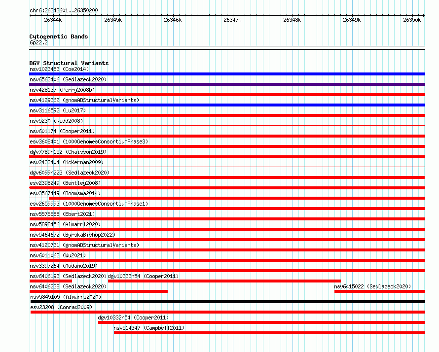The width and height of the screenshot is (439, 352).
Task: Click red bar under nsv6406238
Action: [x=99, y=291]
